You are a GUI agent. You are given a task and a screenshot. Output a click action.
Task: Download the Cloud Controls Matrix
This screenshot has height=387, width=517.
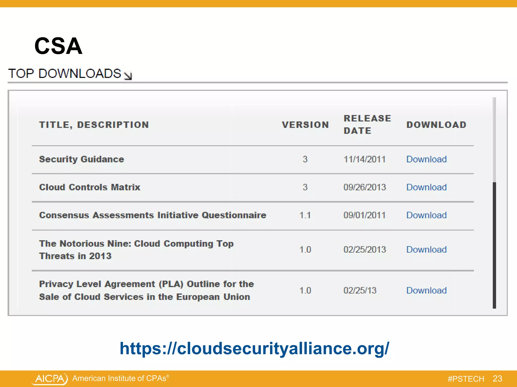[426, 187]
